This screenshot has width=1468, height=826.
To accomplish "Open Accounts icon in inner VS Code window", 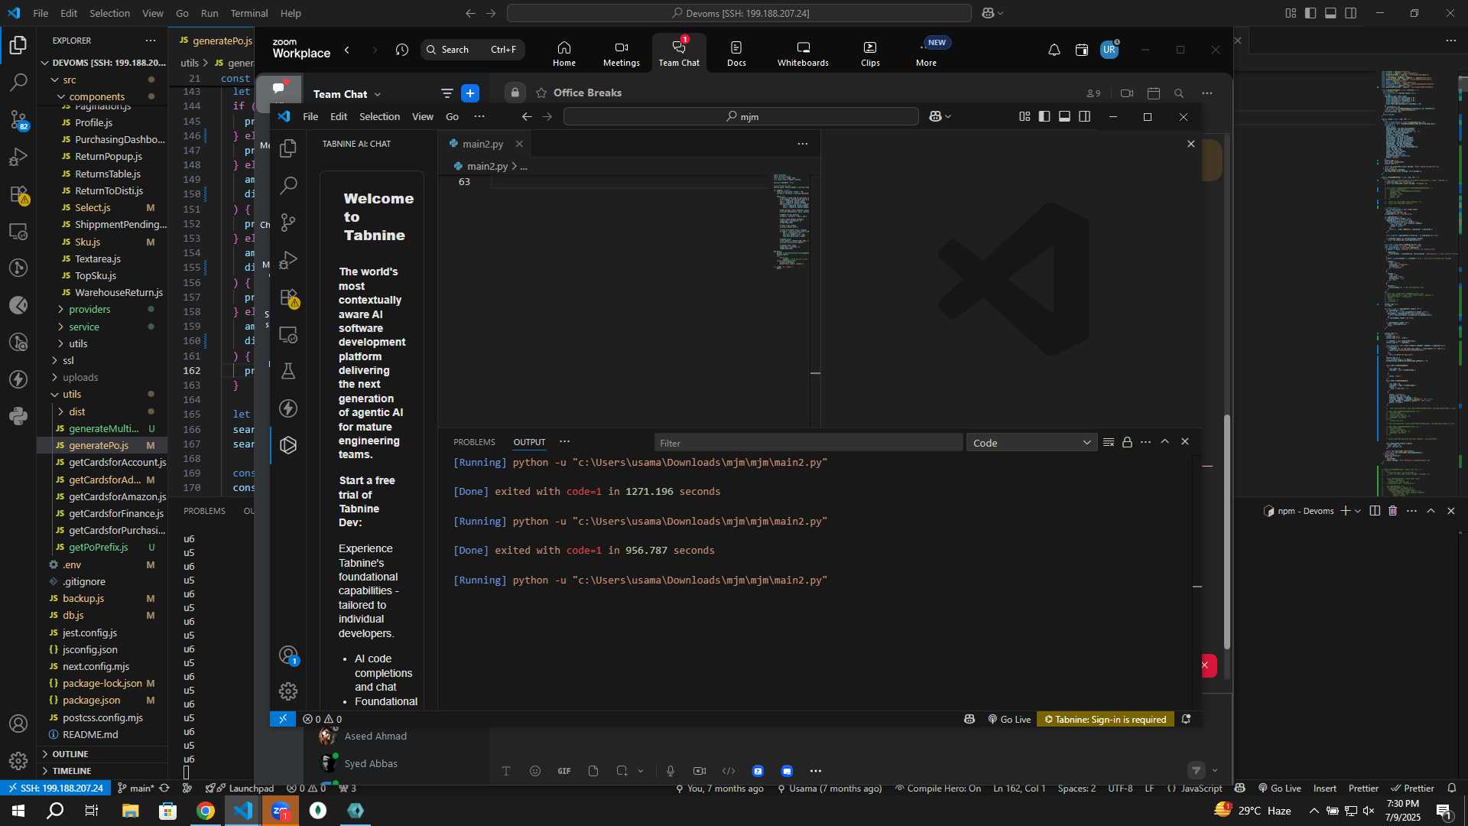I will (288, 655).
